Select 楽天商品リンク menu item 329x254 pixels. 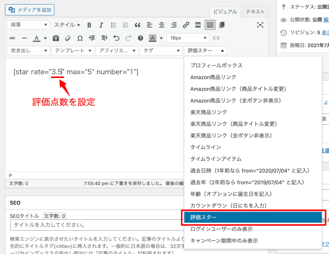coord(253,112)
